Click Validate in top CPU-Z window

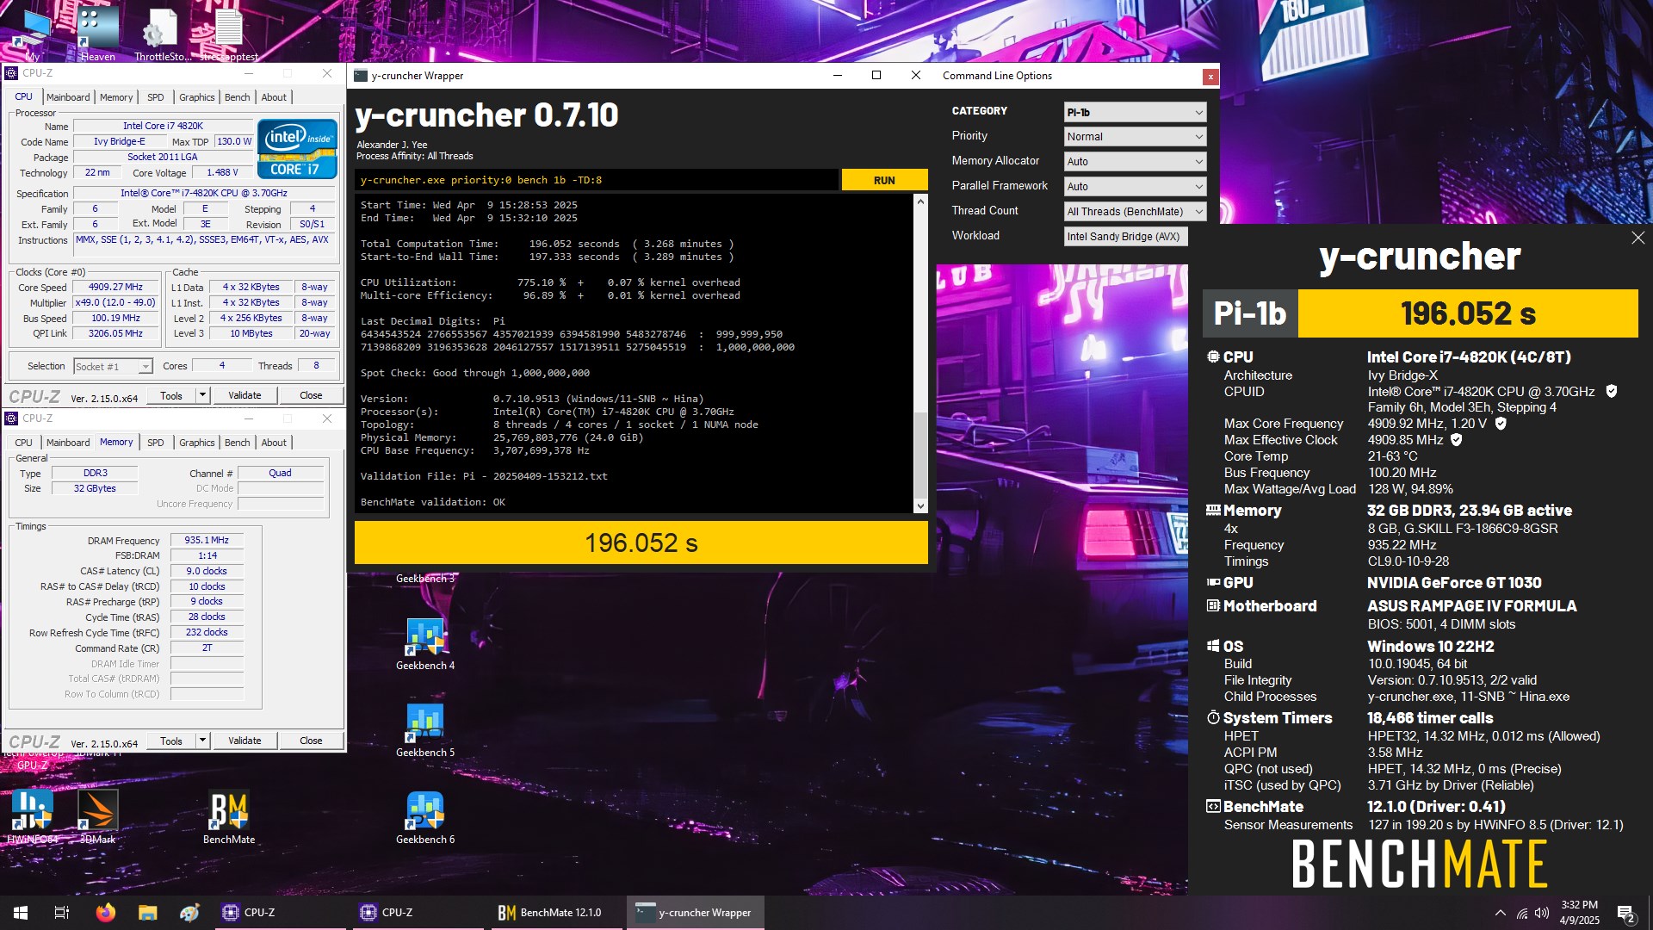click(x=245, y=395)
